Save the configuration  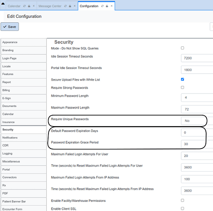(x=10, y=27)
